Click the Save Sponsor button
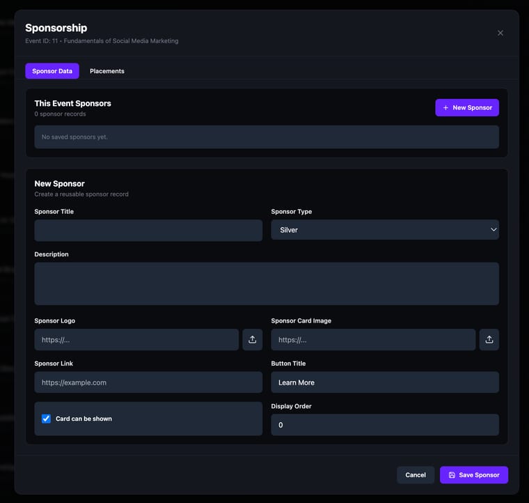This screenshot has width=529, height=503. point(474,475)
